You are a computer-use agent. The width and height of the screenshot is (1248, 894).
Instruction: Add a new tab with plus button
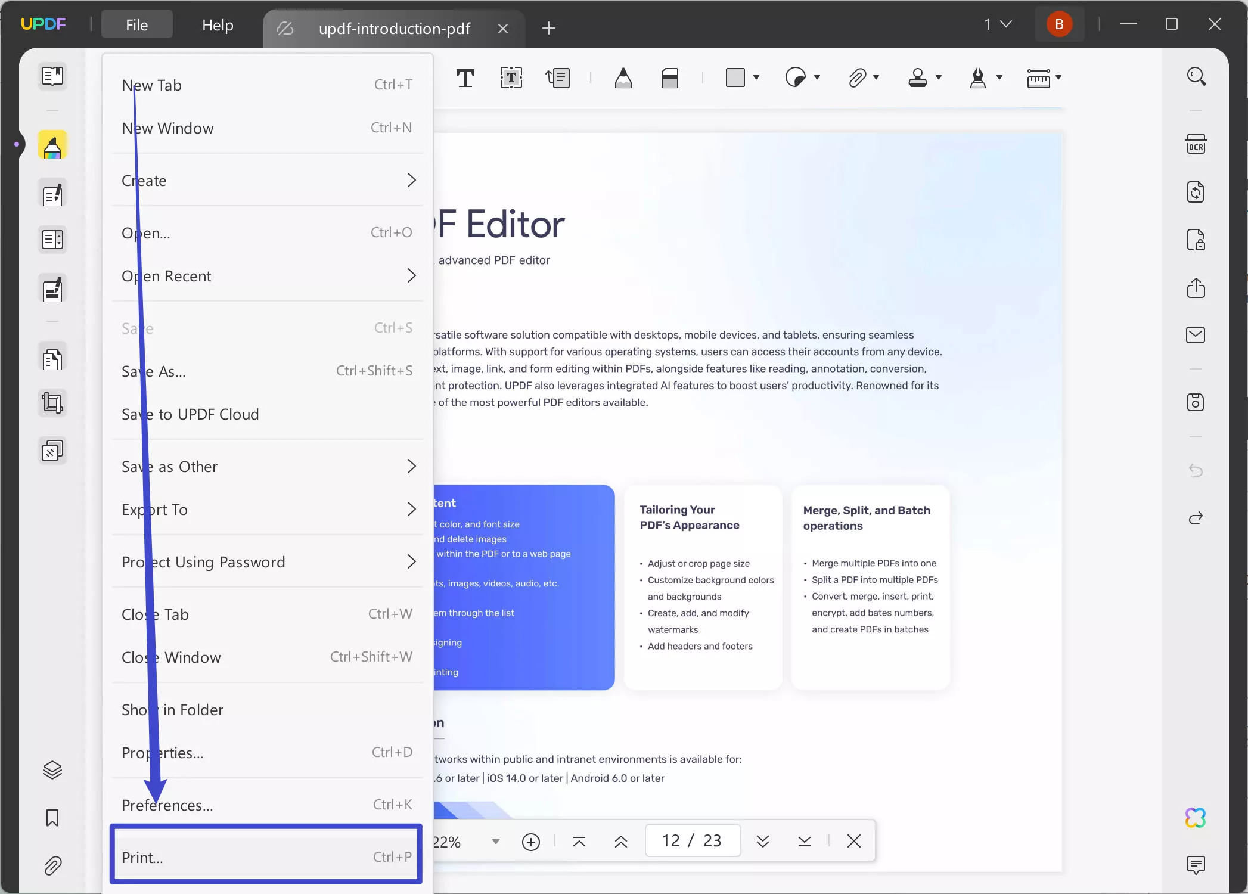tap(549, 28)
